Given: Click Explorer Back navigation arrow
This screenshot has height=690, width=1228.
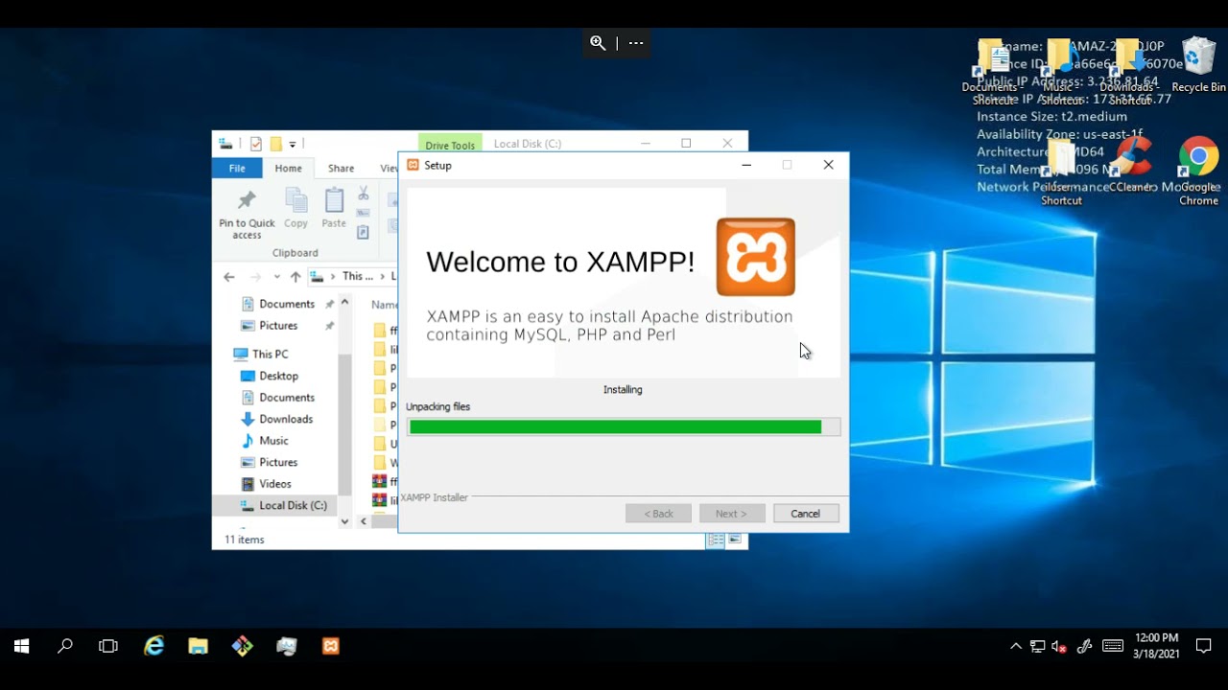Looking at the screenshot, I should point(228,277).
